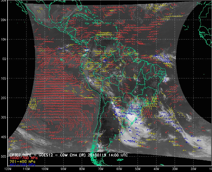212x172 pixels.
Task: Select the 110W longitude label
Action: [26, 169]
